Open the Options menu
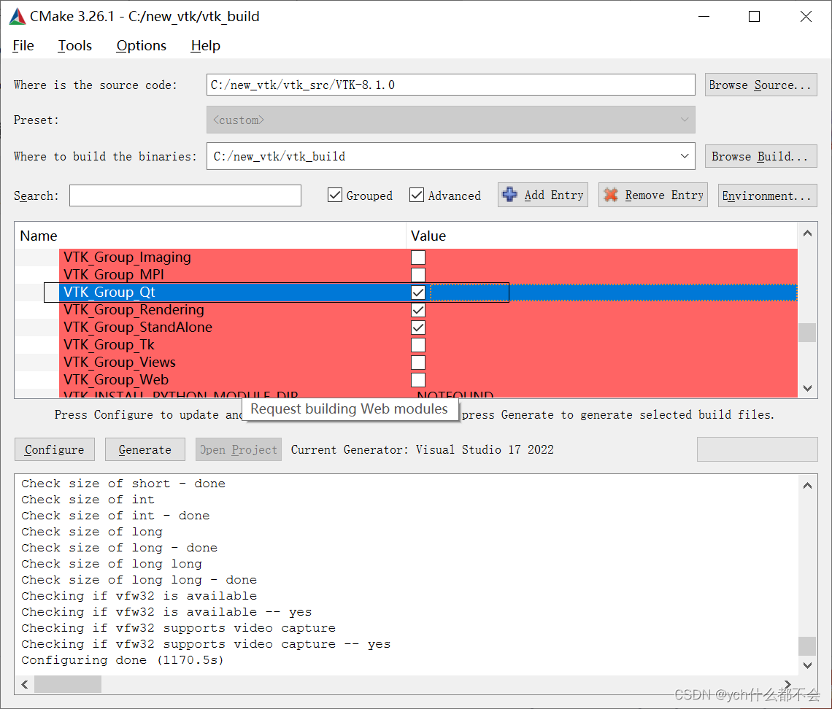The height and width of the screenshot is (709, 832). tap(141, 45)
